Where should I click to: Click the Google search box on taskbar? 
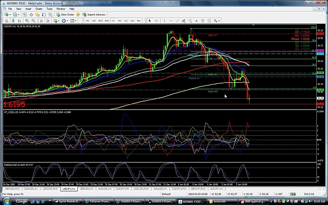[22, 202]
